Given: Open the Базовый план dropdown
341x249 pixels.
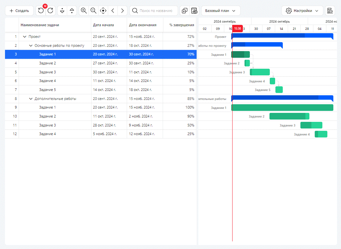Looking at the screenshot, I should (221, 11).
